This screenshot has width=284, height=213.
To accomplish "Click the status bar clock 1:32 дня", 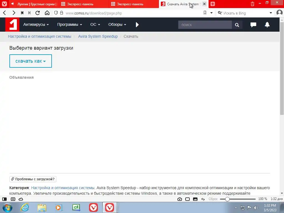I will (x=277, y=199).
